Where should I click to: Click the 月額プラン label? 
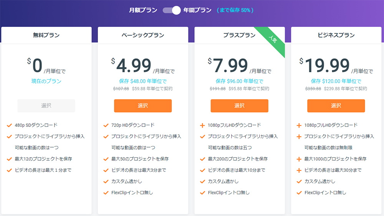click(x=143, y=10)
